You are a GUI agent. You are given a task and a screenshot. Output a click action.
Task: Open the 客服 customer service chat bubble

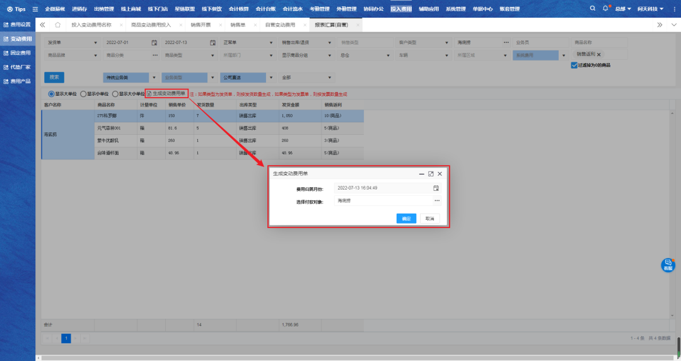pyautogui.click(x=668, y=265)
